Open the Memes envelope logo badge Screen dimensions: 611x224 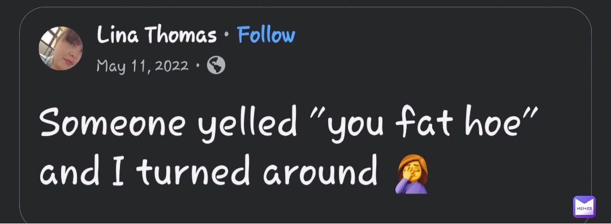click(x=584, y=207)
